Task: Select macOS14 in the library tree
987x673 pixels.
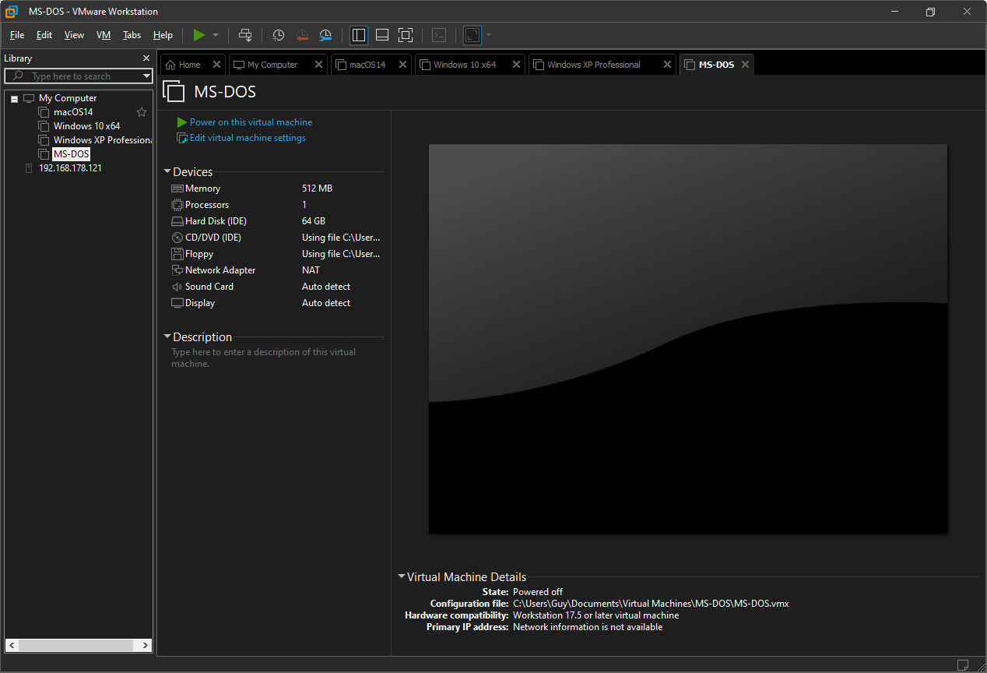Action: (x=73, y=112)
